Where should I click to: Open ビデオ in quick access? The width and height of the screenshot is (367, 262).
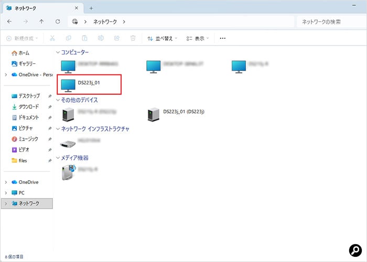[x=20, y=150]
